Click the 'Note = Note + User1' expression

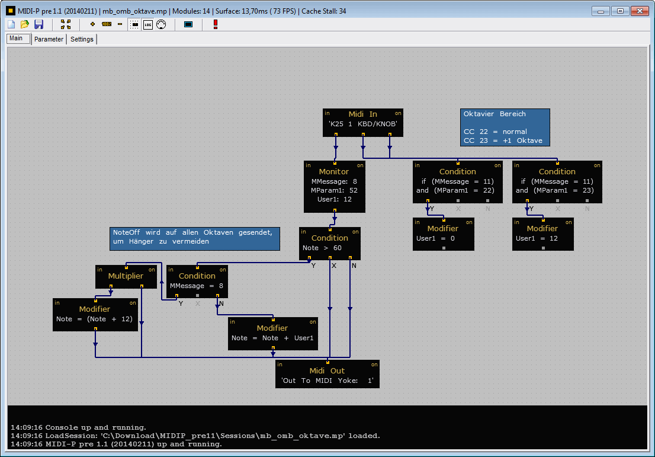[272, 338]
